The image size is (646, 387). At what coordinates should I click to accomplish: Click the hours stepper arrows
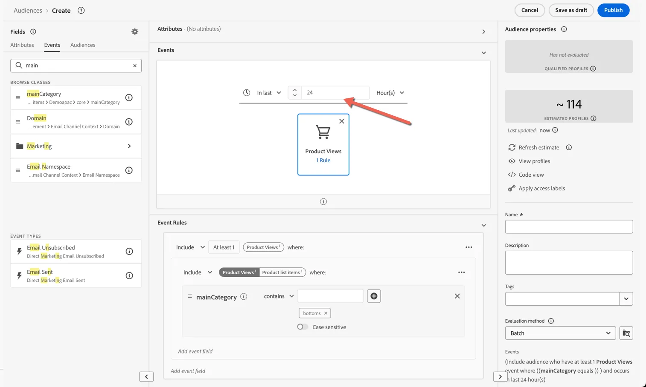point(295,92)
